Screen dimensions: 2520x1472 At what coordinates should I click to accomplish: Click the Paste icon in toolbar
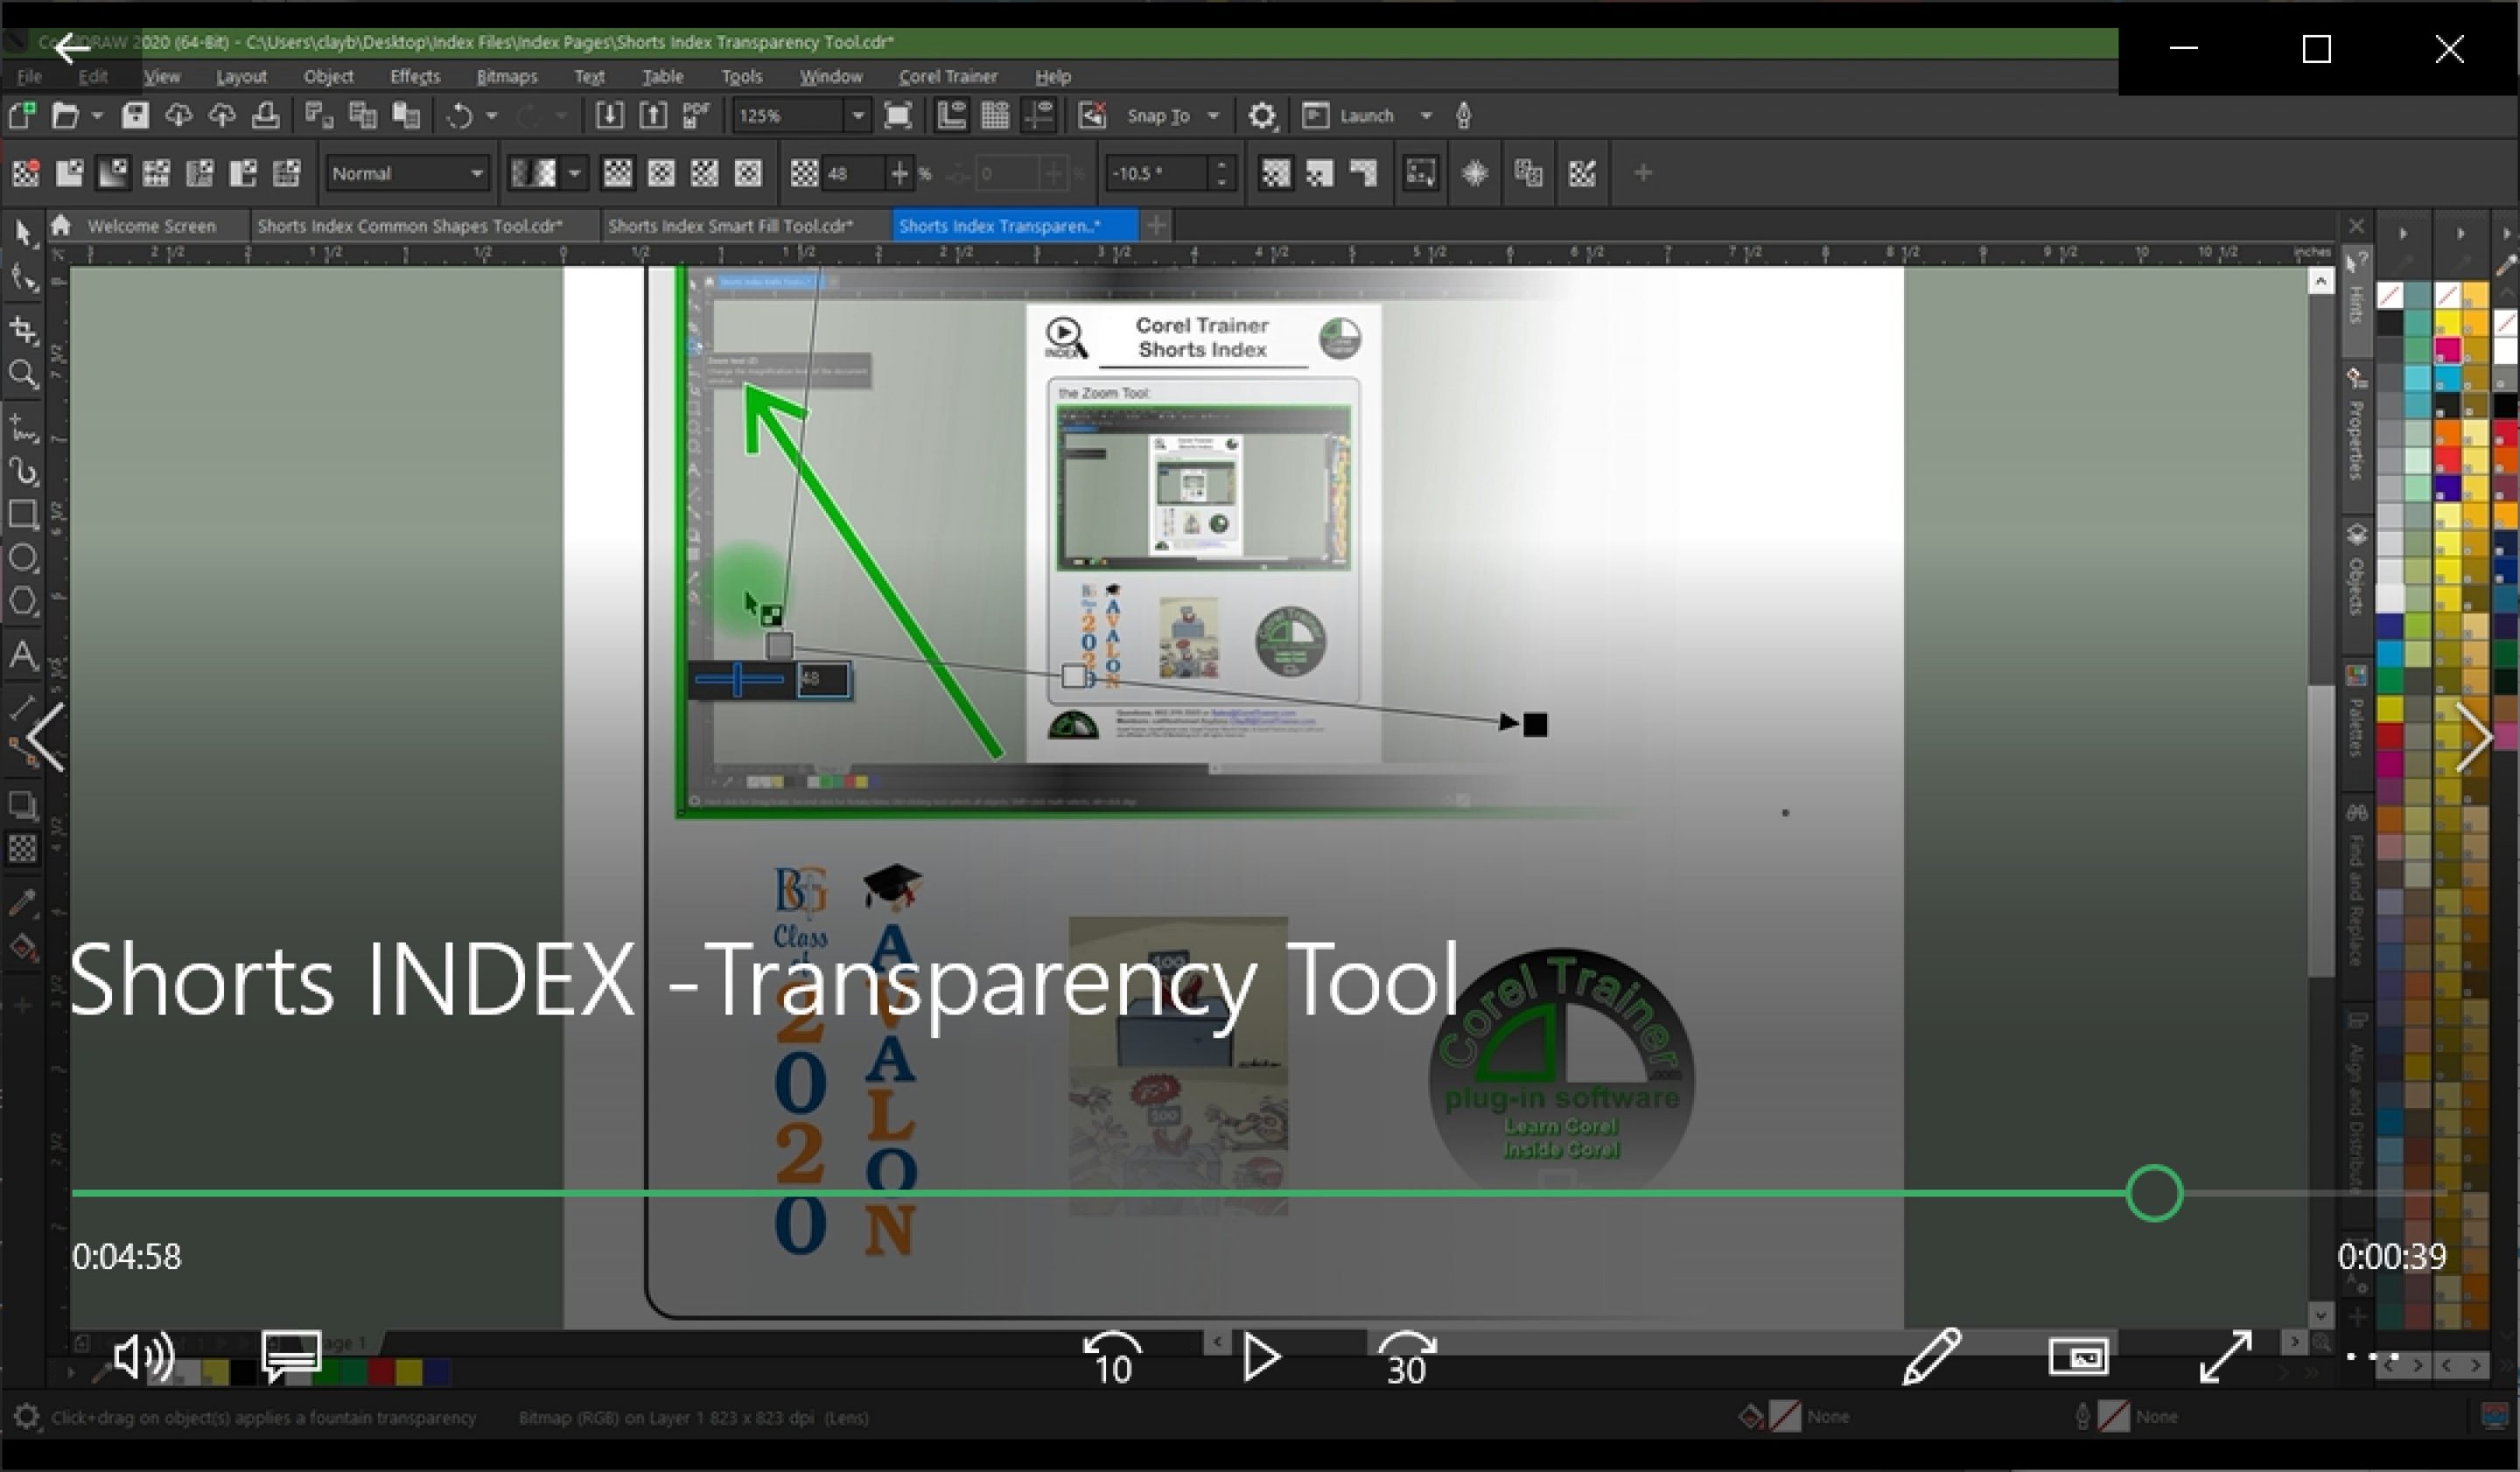click(406, 116)
